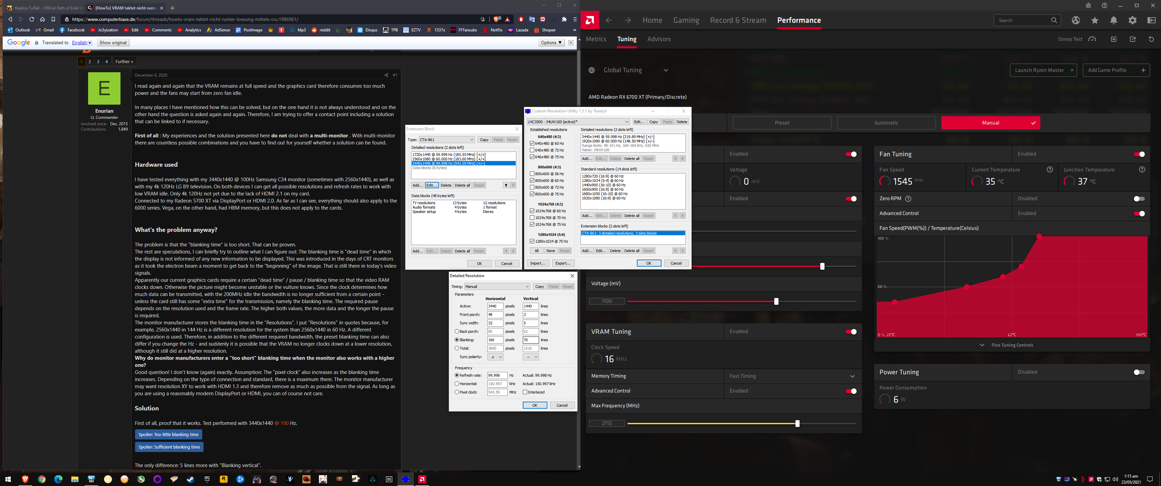Switch to the Metrics tab
Screen dimensions: 1161x486
(596, 39)
